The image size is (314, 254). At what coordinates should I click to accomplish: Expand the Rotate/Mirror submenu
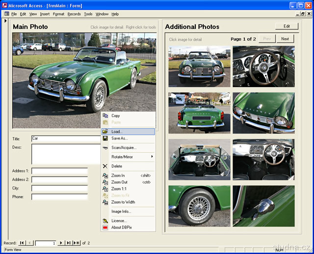(x=128, y=157)
